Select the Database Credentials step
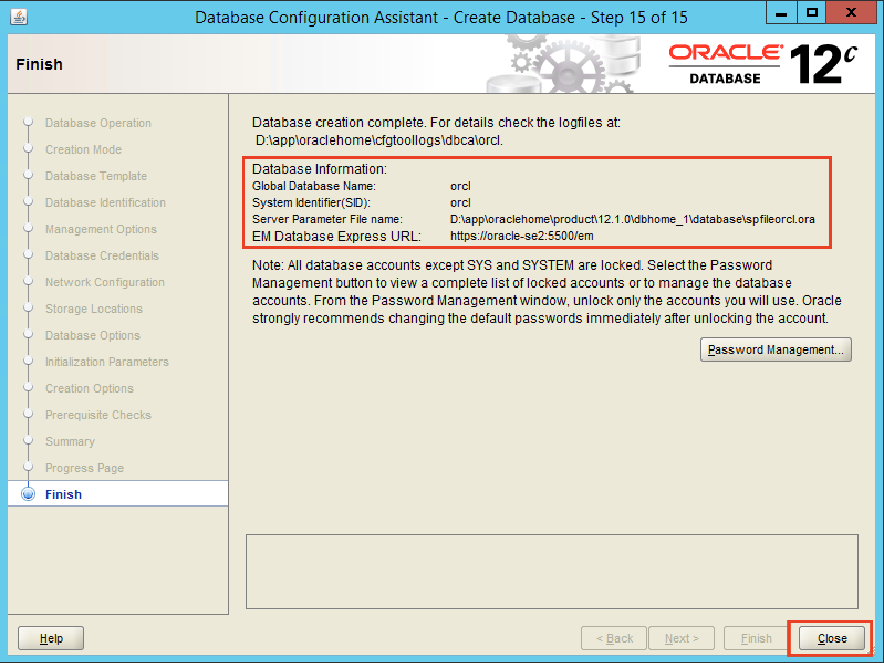This screenshot has width=884, height=663. [x=102, y=255]
